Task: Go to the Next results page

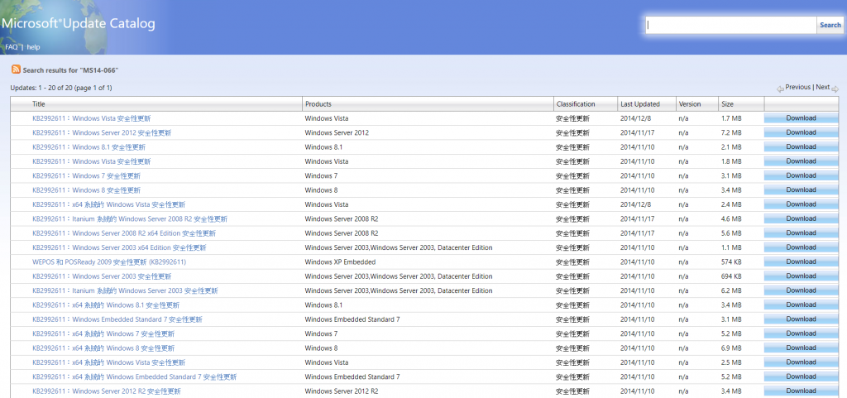Action: click(823, 87)
